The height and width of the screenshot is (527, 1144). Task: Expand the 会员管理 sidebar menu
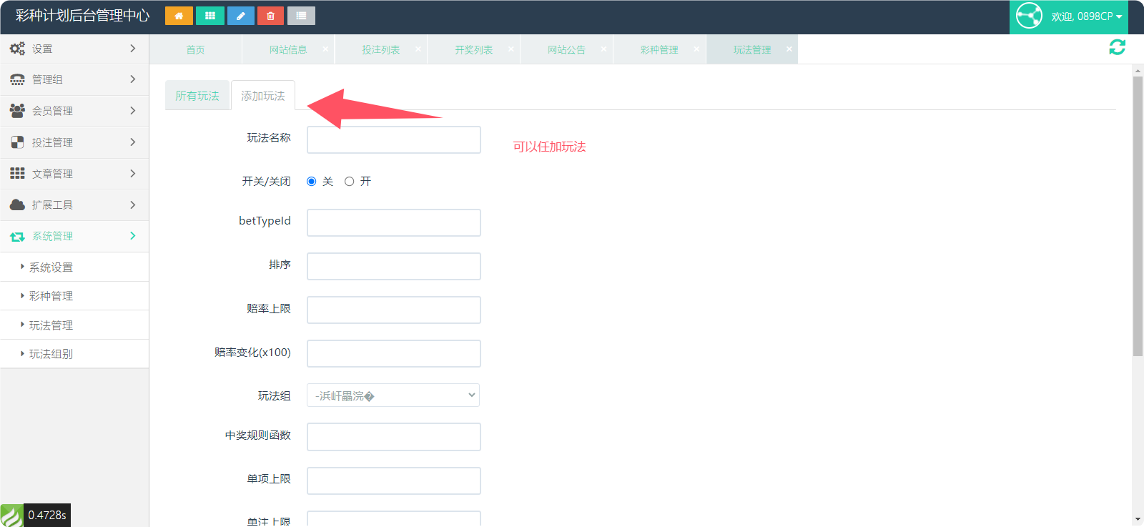74,111
